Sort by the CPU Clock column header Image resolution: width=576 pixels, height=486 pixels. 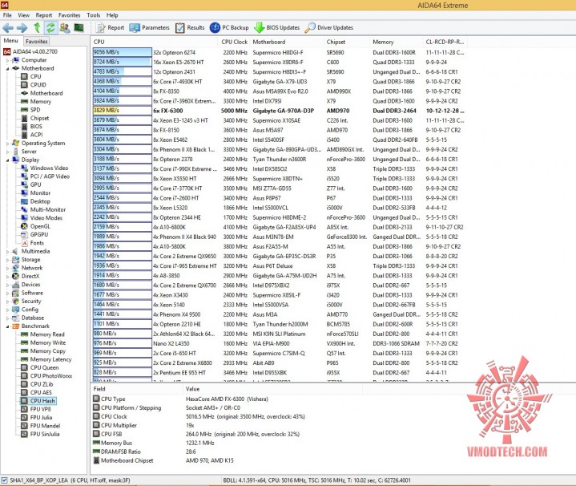tap(235, 42)
